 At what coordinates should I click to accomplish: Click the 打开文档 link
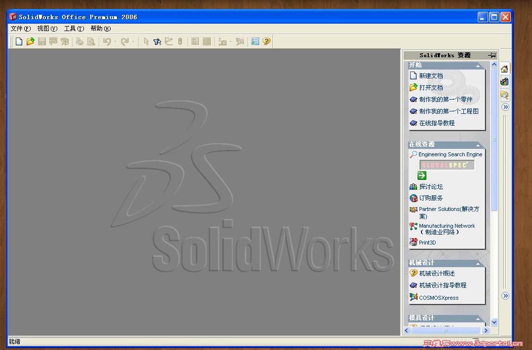point(431,88)
